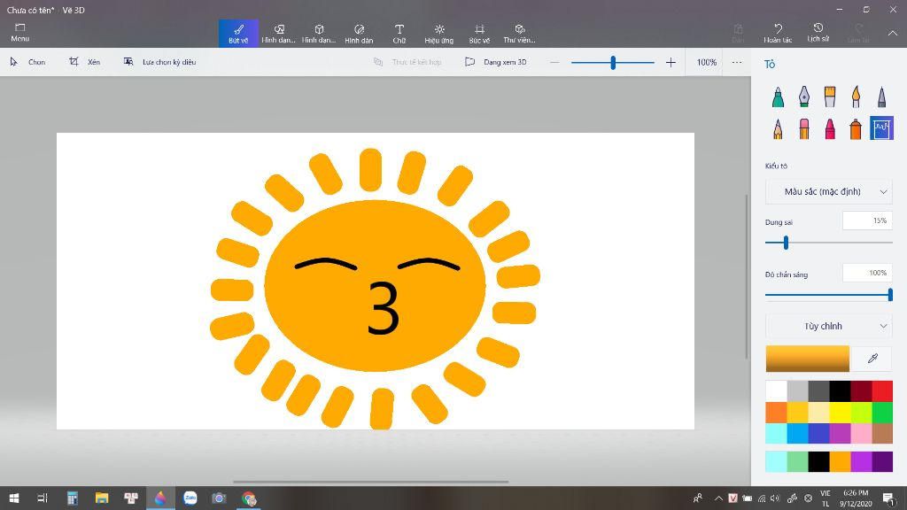
Task: Click the canvas vertical scrollbar
Action: click(x=746, y=276)
